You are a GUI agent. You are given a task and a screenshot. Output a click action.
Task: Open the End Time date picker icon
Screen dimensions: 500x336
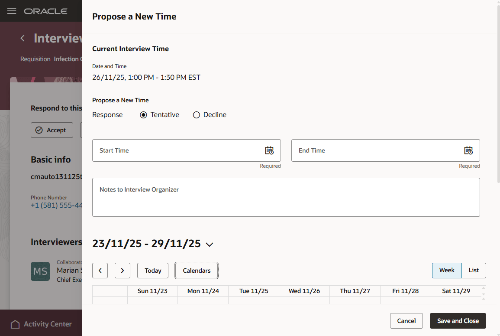point(468,150)
